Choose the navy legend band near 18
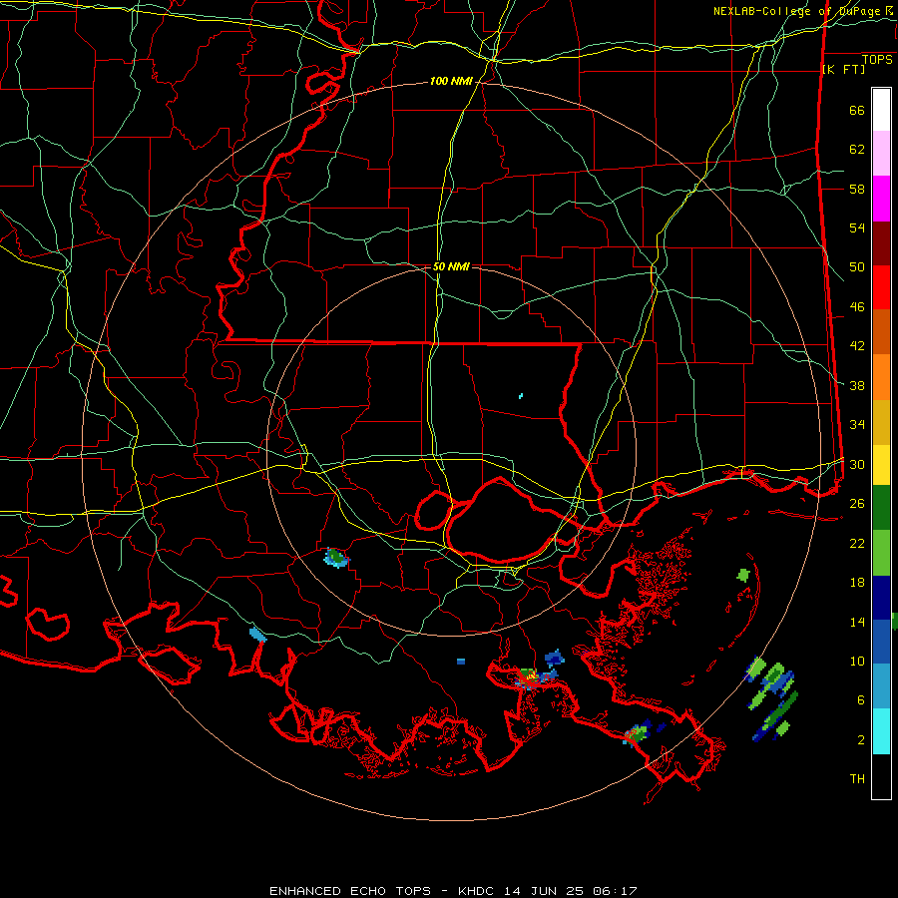This screenshot has width=898, height=898. pos(881,598)
